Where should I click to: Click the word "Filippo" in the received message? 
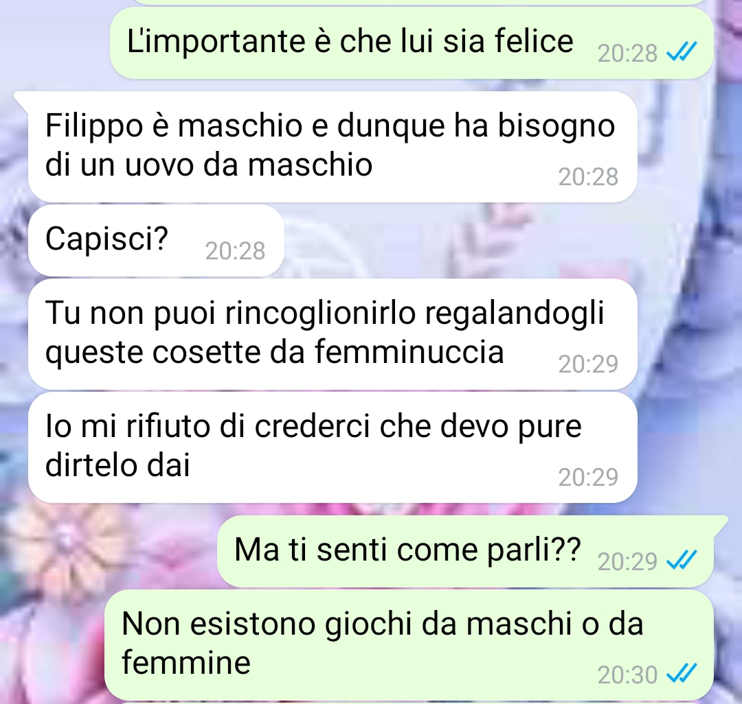(x=94, y=128)
